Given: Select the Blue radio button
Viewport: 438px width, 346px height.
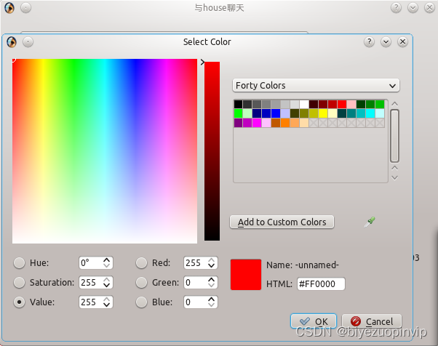Looking at the screenshot, I should click(x=141, y=302).
